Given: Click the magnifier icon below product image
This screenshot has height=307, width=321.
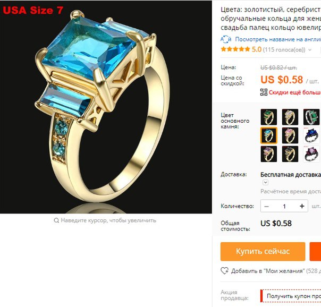Looking at the screenshot, I should click(x=56, y=220).
